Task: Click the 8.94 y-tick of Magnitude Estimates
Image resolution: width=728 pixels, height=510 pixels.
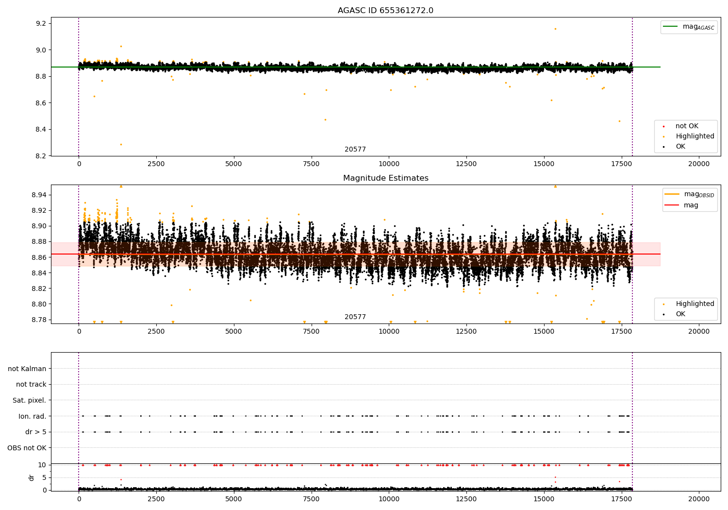Action: coord(39,195)
